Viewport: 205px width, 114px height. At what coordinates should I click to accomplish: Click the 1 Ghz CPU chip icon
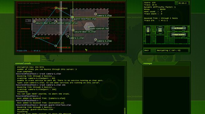coord(160,30)
